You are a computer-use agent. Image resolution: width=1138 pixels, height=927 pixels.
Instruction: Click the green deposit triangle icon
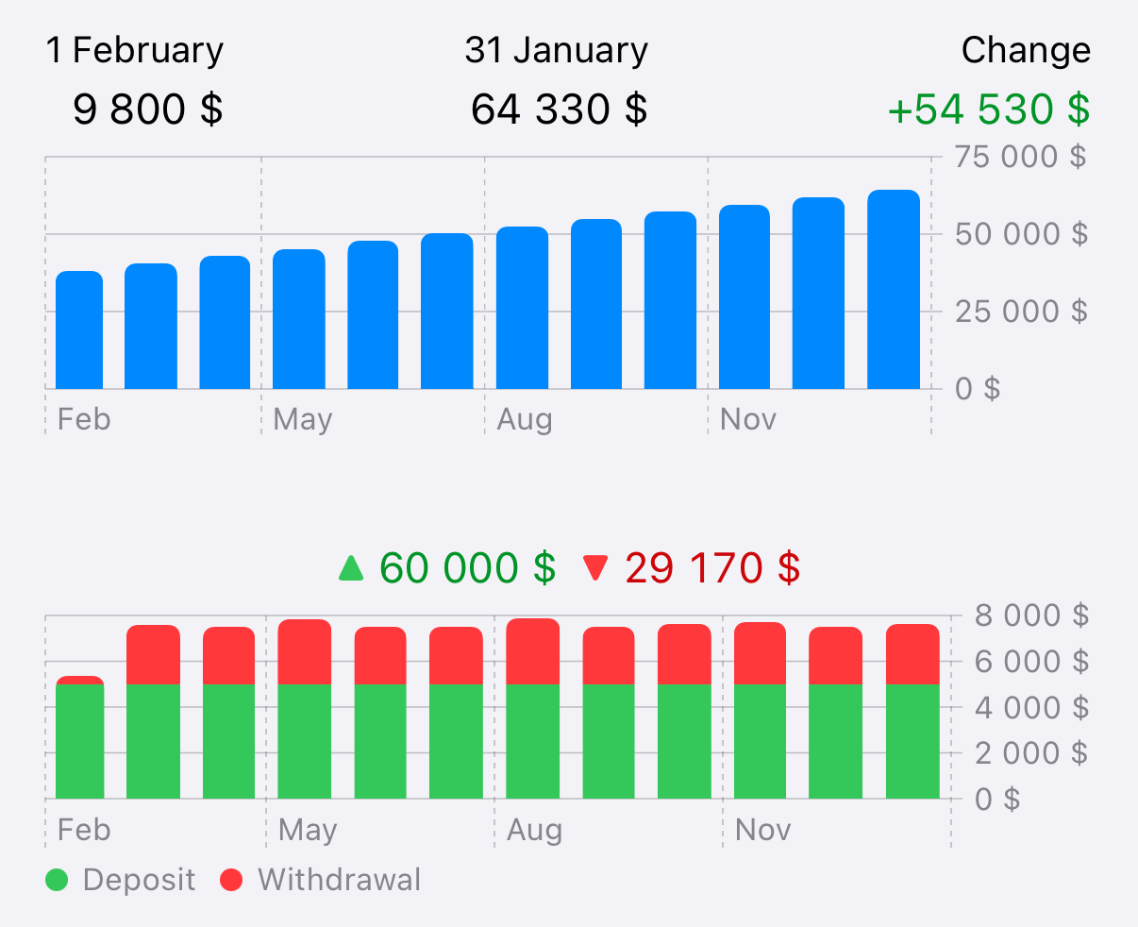[x=351, y=568]
